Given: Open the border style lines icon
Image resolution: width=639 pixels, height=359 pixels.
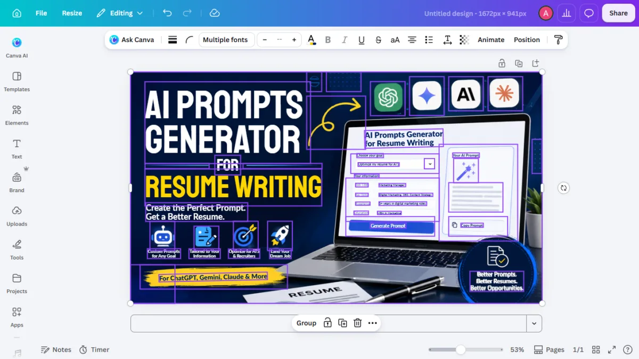Looking at the screenshot, I should click(173, 40).
